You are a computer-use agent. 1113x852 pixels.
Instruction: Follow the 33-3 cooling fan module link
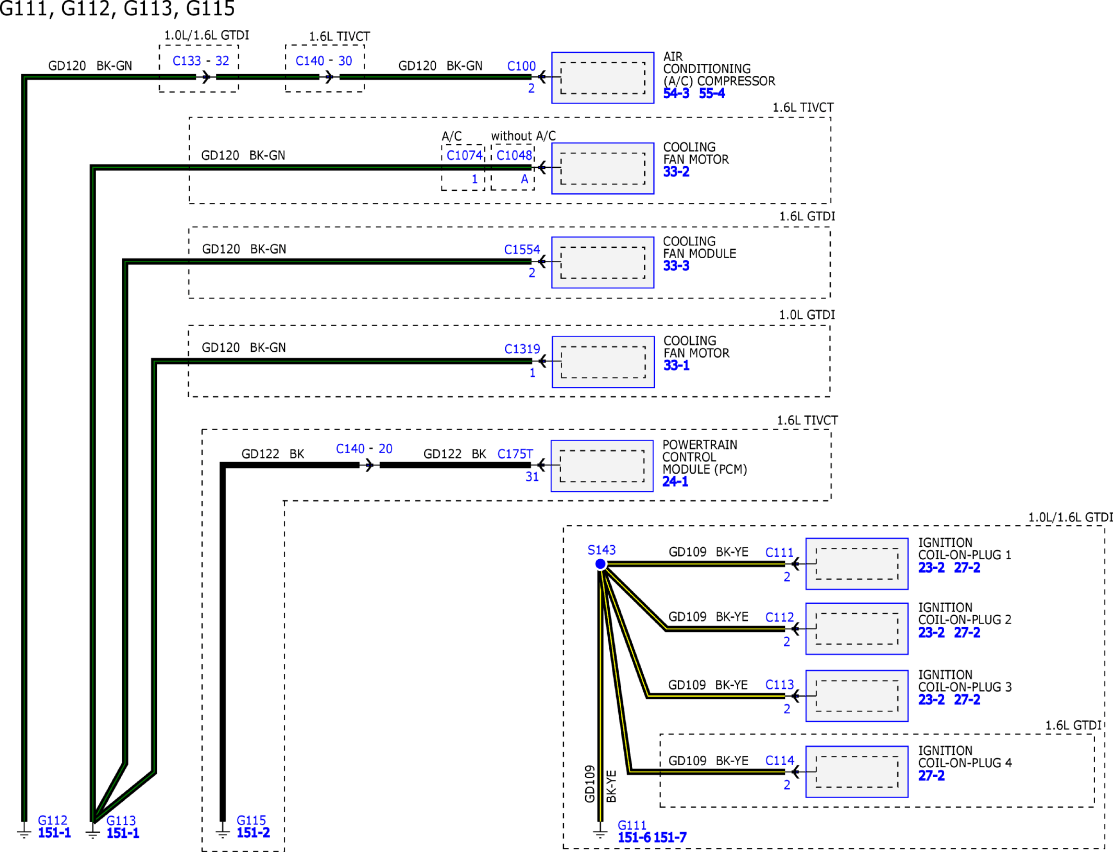(676, 266)
